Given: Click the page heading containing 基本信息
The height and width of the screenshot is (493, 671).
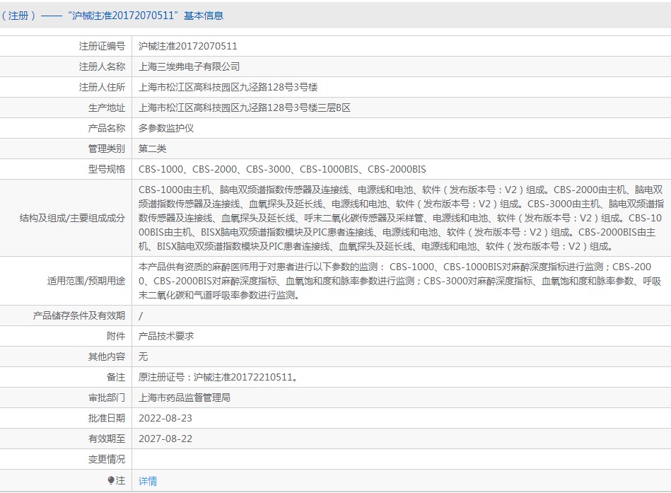Looking at the screenshot, I should pos(112,16).
